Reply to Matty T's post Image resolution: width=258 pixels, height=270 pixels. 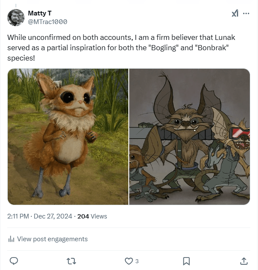point(14,261)
